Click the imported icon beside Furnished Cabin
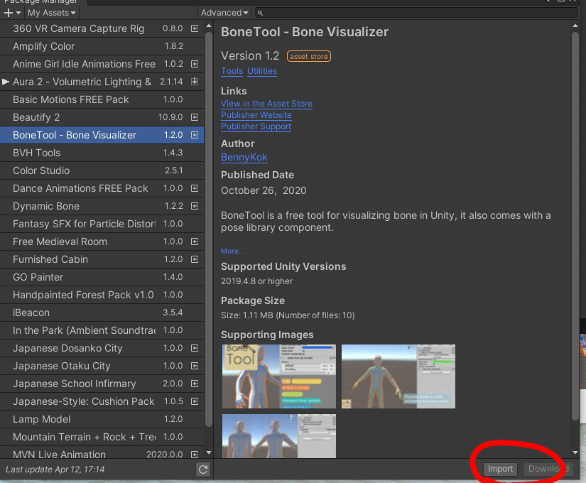Viewport: 586px width, 483px height. pyautogui.click(x=195, y=259)
